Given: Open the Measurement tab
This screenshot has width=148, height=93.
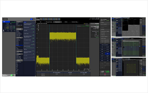Looking at the screenshot, I should coord(58,22).
